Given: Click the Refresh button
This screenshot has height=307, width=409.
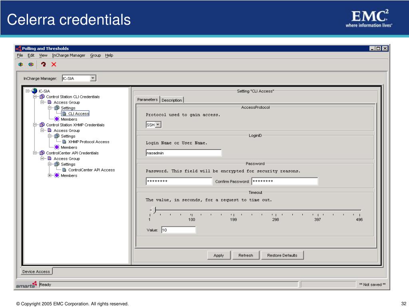Looking at the screenshot, I should (246, 255).
